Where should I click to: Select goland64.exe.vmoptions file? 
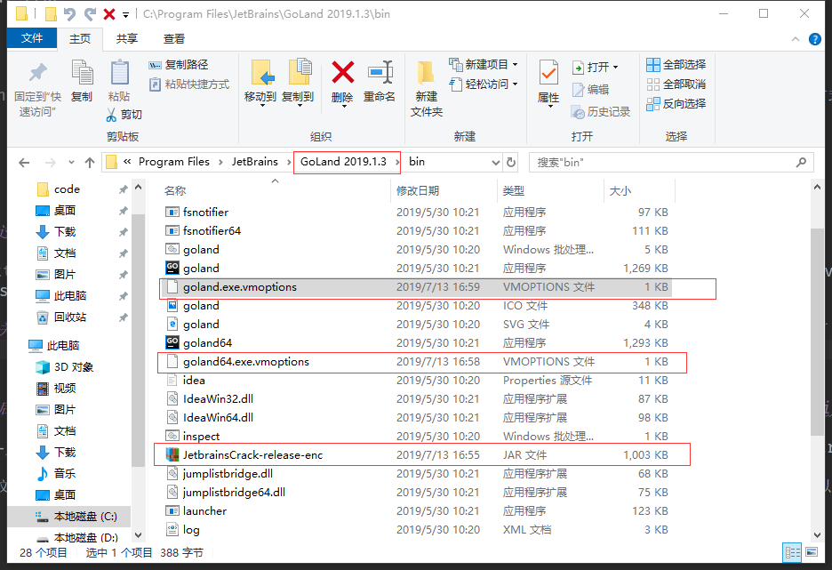[x=417, y=362]
